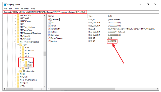Select the Version value data 4.8.04084

tap(112, 41)
